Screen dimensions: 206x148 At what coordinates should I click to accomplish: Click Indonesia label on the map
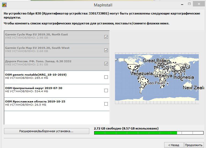(184, 77)
